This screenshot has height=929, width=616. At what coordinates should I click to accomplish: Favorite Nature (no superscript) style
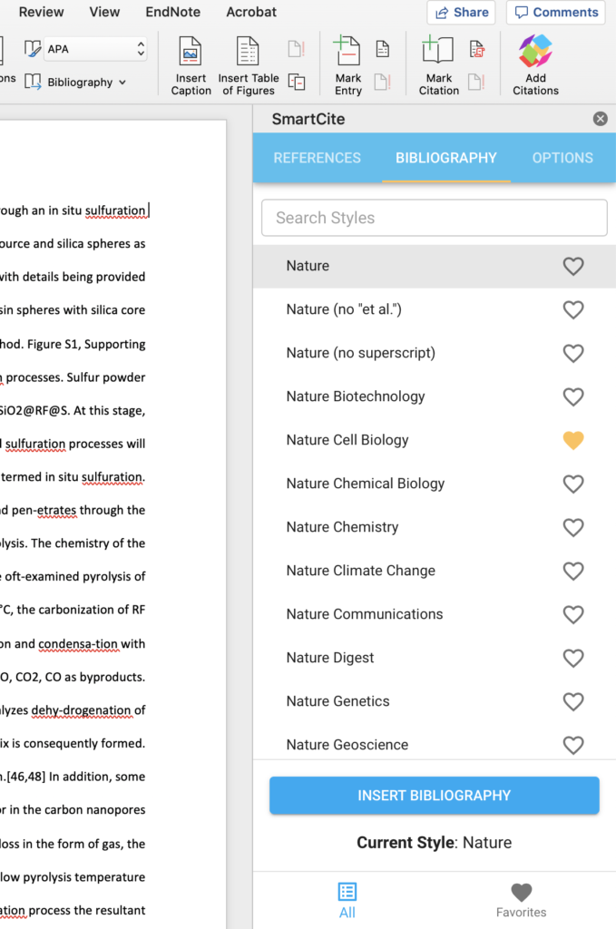[572, 353]
